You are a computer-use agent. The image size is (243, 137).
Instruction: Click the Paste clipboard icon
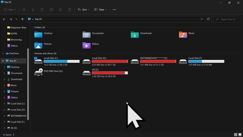pyautogui.click(x=42, y=10)
